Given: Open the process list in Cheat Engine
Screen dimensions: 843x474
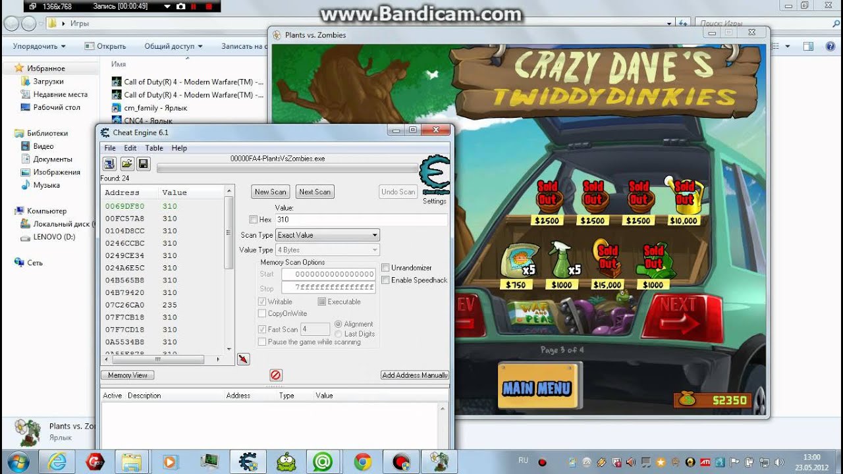Looking at the screenshot, I should click(x=109, y=163).
